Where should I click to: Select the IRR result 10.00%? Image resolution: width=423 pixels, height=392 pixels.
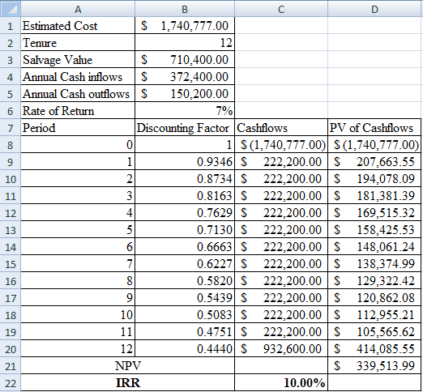pos(281,383)
